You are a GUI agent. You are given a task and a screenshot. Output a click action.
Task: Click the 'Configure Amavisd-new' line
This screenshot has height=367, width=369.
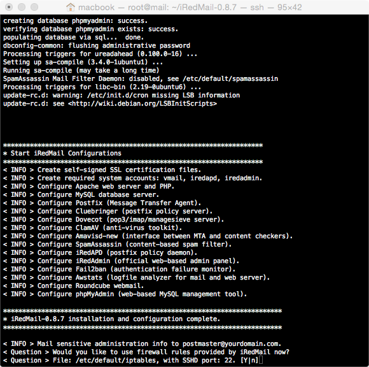pyautogui.click(x=148, y=236)
